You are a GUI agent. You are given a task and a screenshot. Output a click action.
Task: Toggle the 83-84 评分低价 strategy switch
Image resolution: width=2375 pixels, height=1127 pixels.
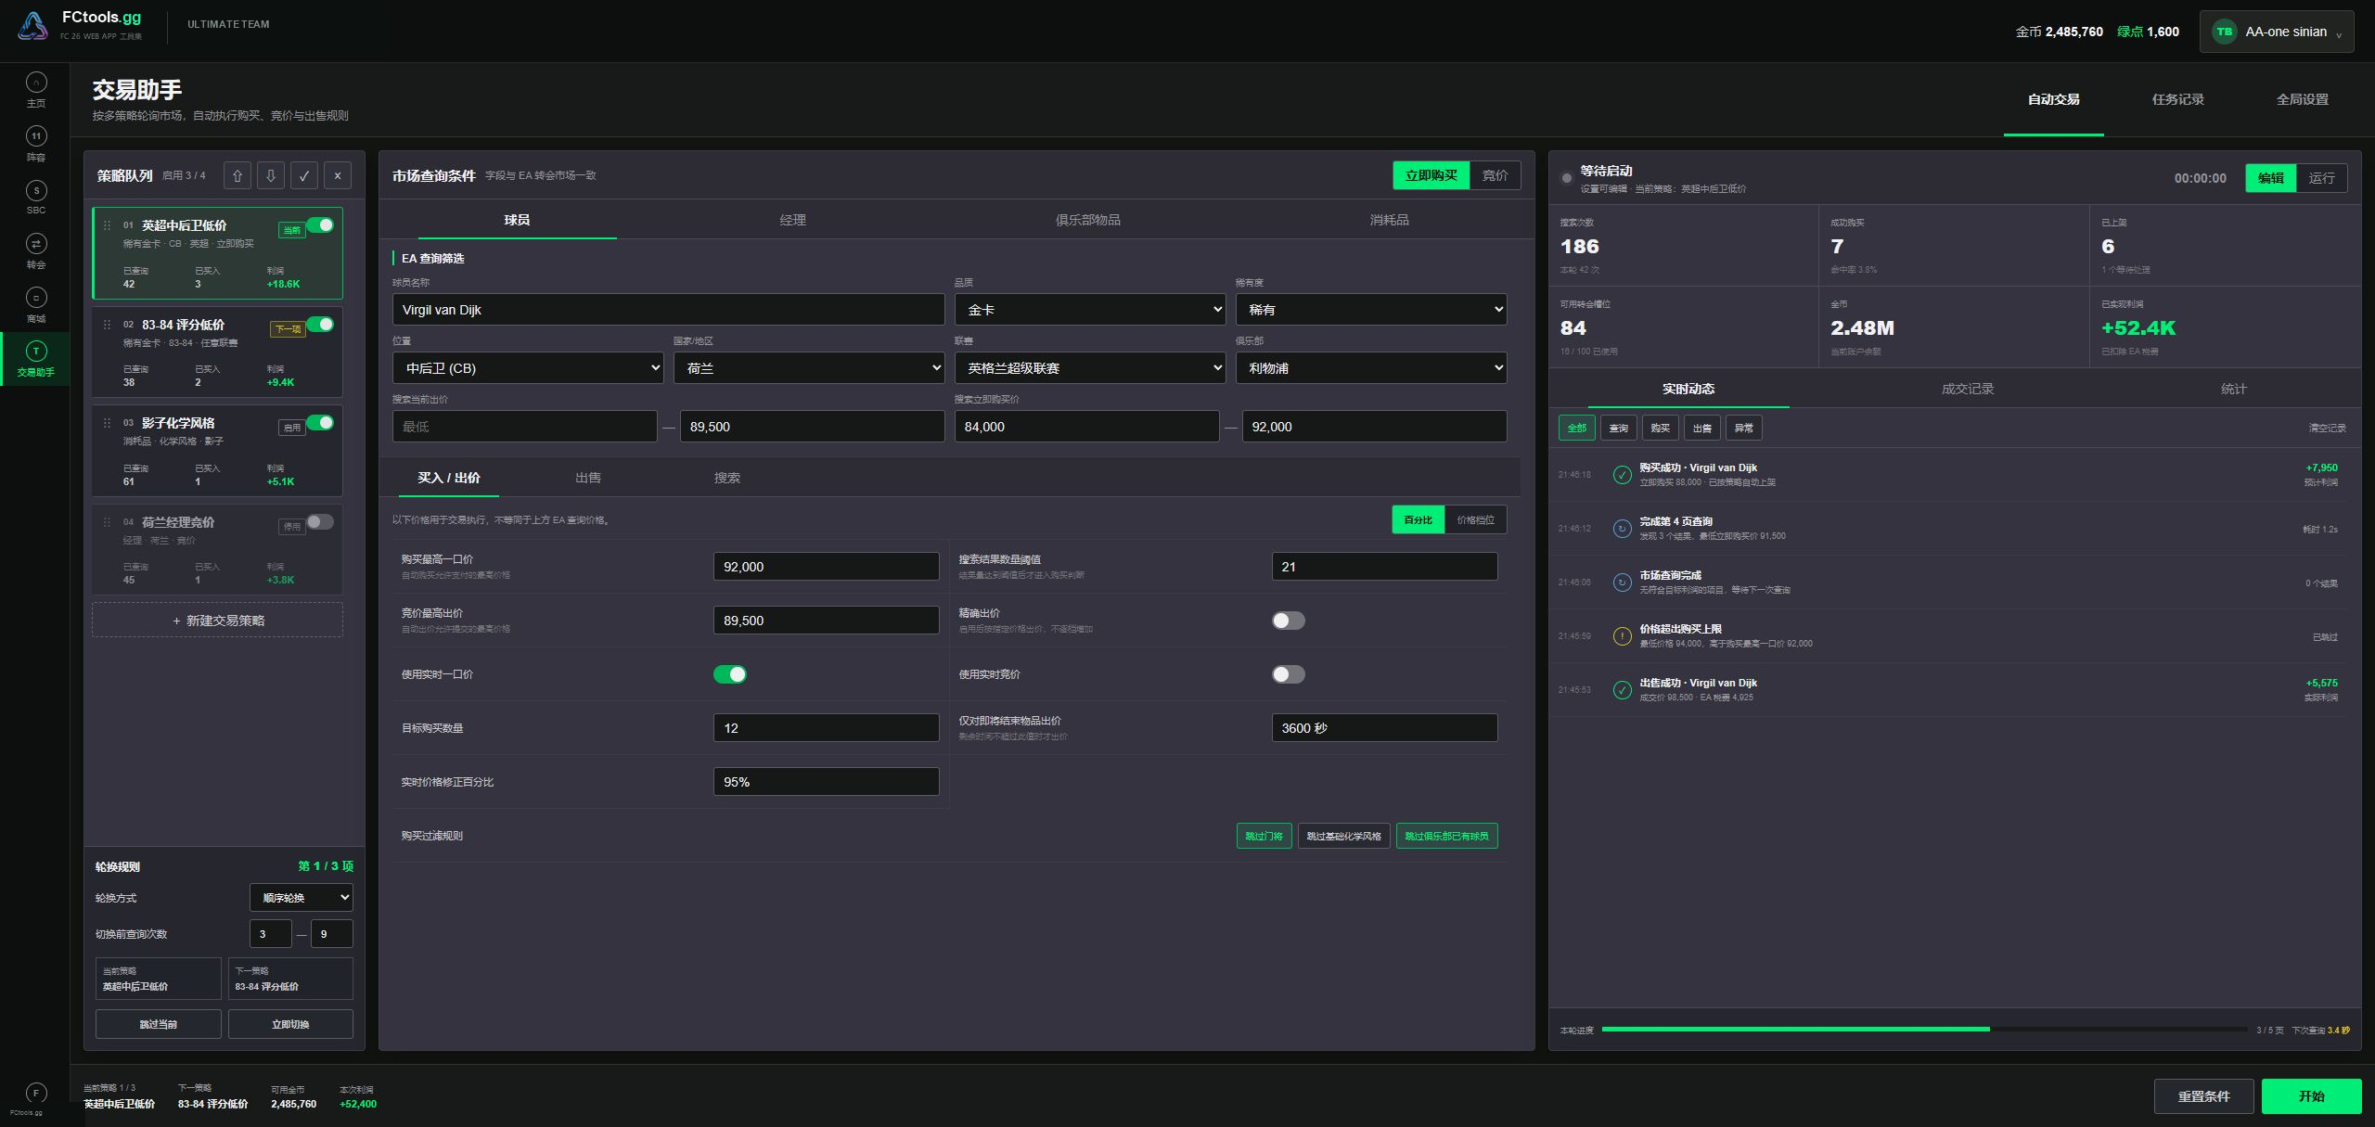point(320,324)
